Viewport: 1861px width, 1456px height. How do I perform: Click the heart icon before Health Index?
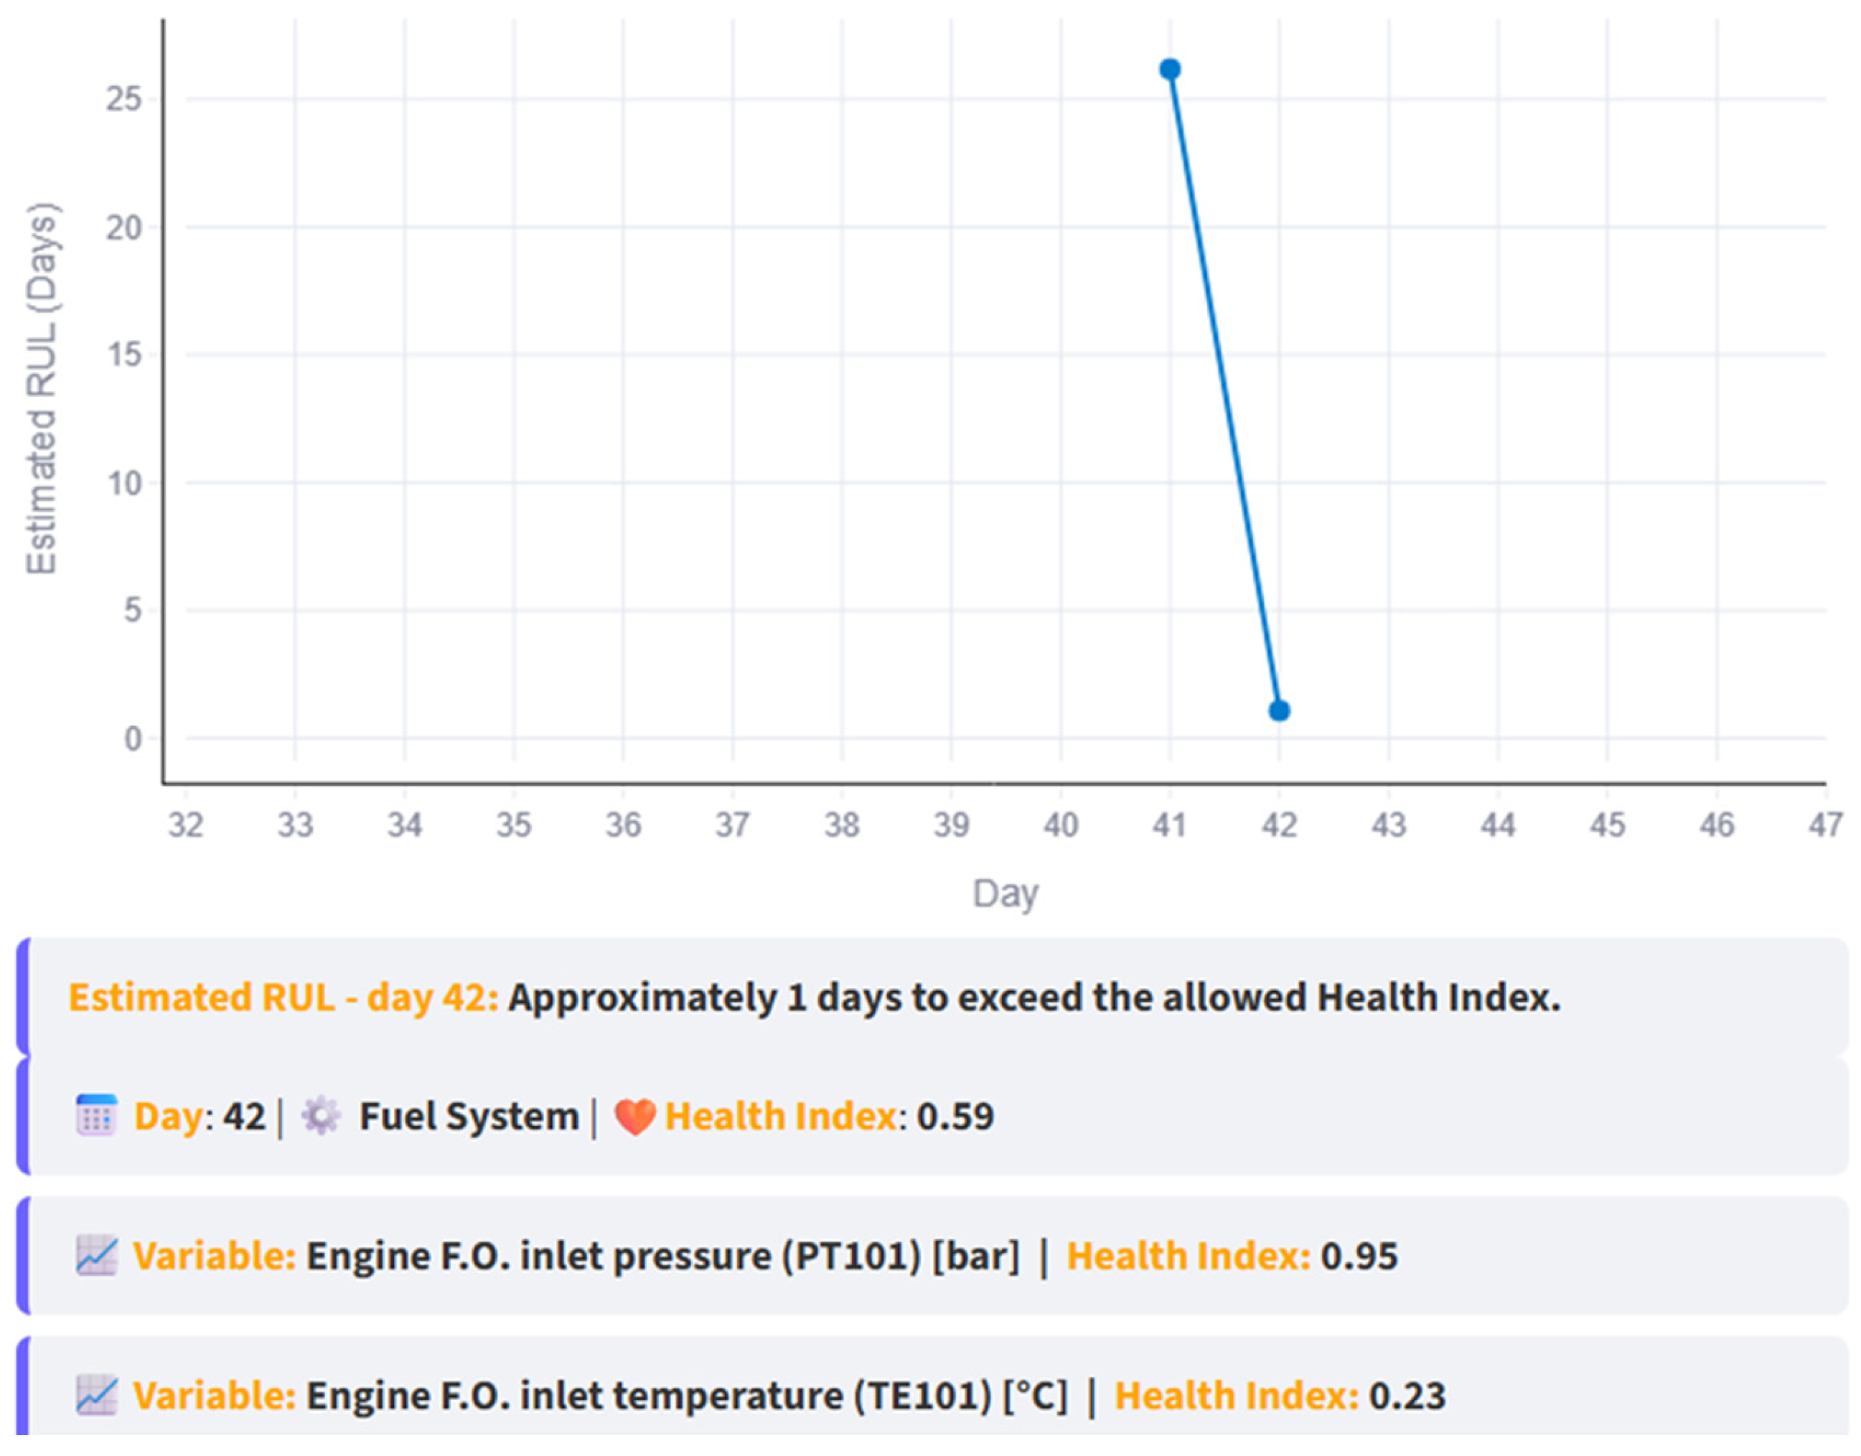(634, 1117)
